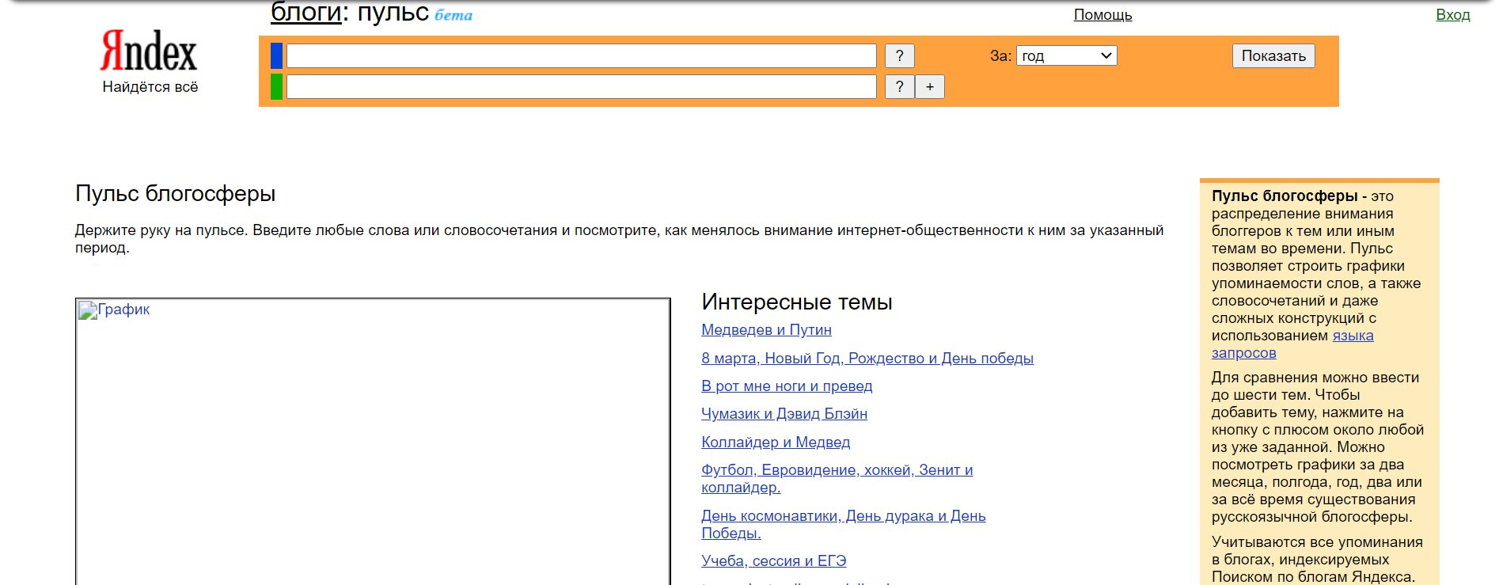
Task: Add a topic with the + button
Action: (930, 86)
